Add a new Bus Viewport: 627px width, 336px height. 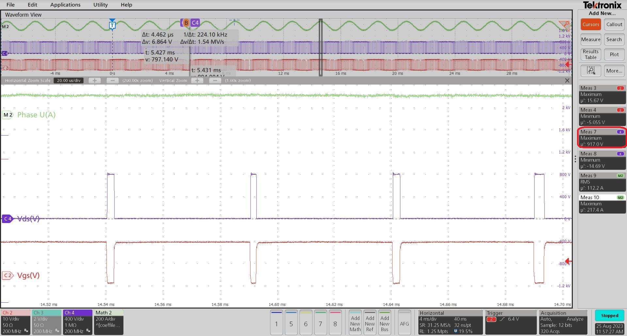click(x=384, y=322)
